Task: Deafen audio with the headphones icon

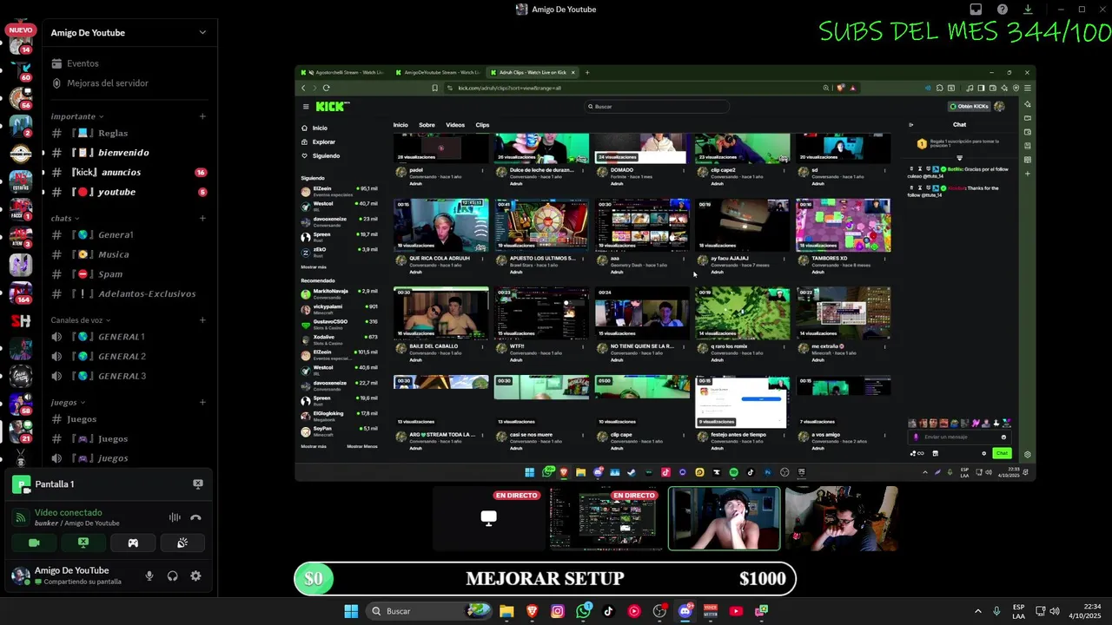Action: pos(173,576)
